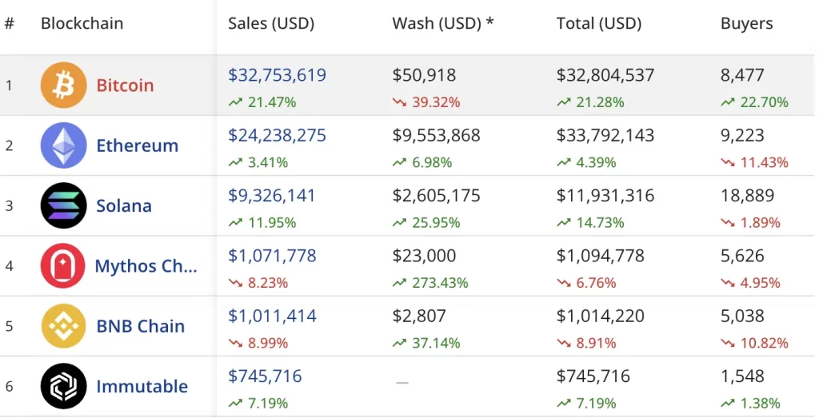The image size is (819, 418).
Task: Sort by the Blockchain column header
Action: coord(82,23)
